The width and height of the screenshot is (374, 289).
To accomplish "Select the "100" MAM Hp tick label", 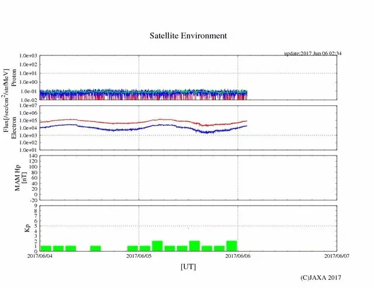I will click(33, 167).
